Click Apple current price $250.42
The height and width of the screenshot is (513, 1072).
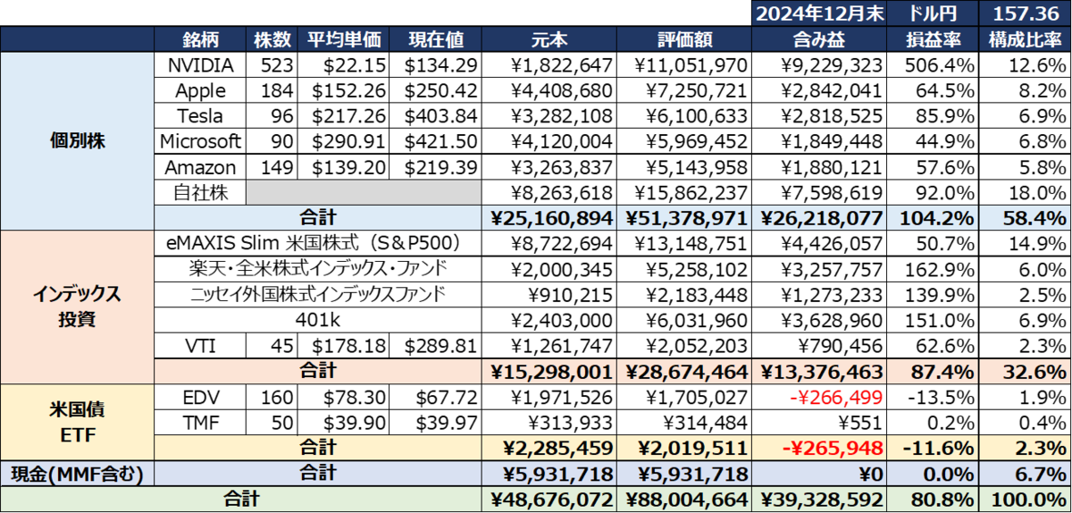tap(435, 91)
